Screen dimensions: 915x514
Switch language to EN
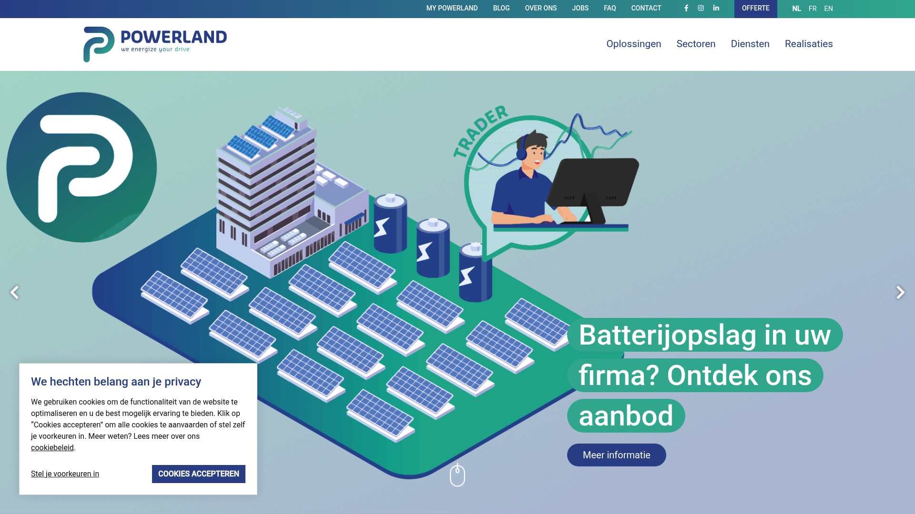[828, 9]
